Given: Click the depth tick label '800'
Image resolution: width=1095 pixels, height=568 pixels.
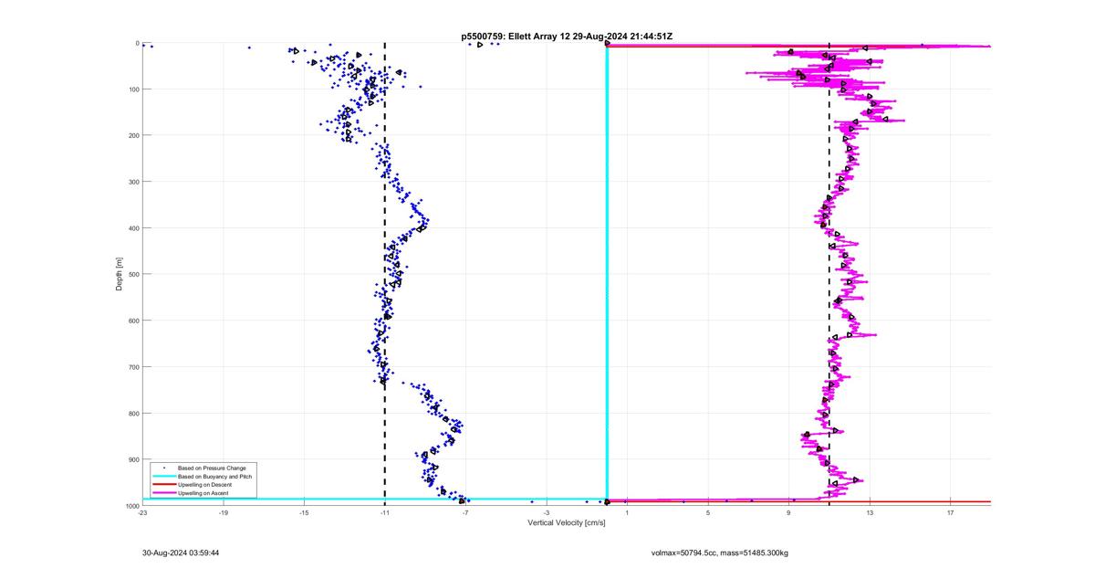Looking at the screenshot, I should [132, 413].
